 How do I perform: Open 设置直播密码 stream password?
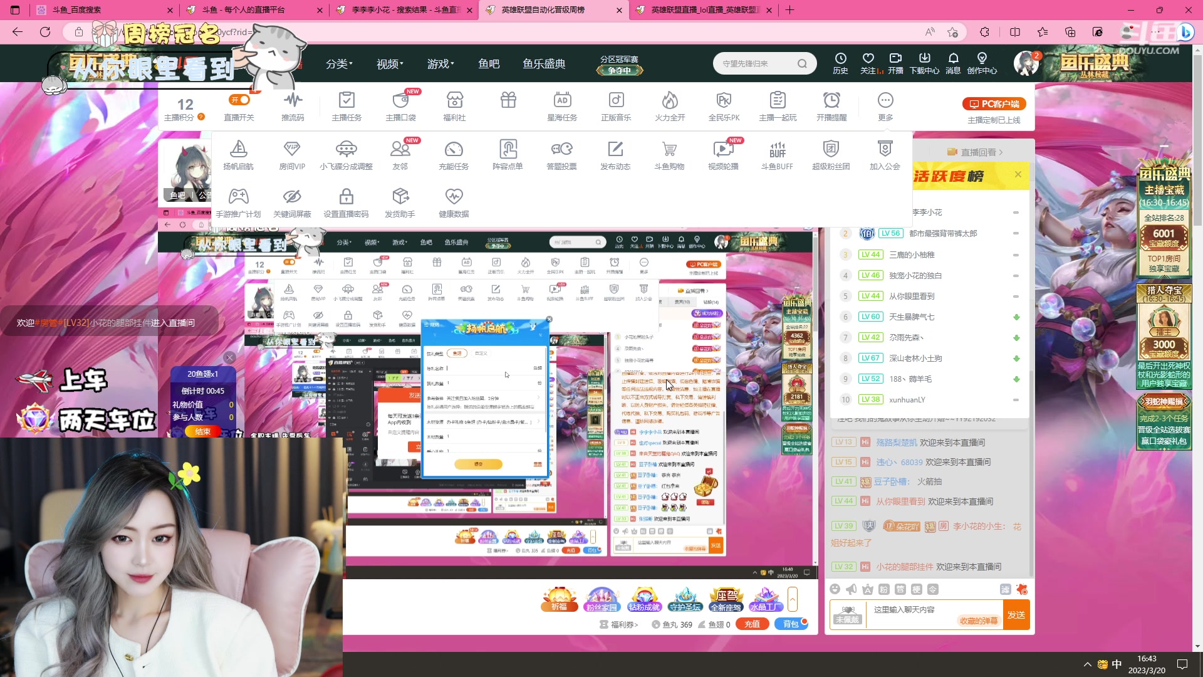click(346, 203)
